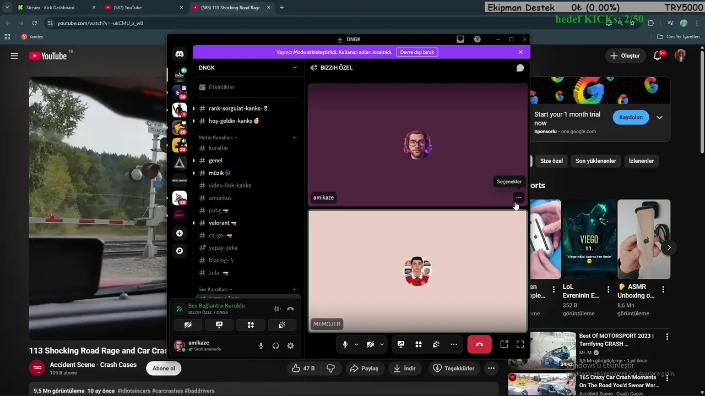The image size is (705, 396).
Task: Open more actions menu on YouTube video
Action: [x=491, y=369]
